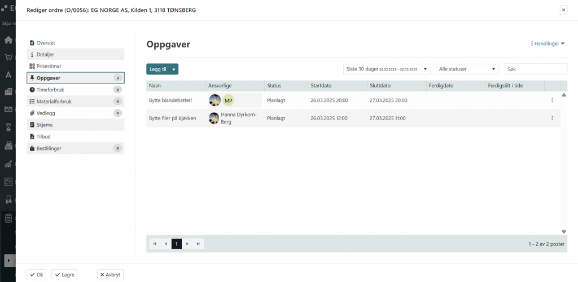Click Hanna Dyrkorn-Berg's profile avatar

pyautogui.click(x=214, y=118)
